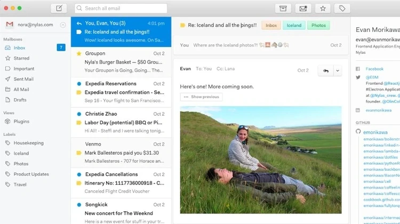Click the reply arrow icon on selected thread

79,23
